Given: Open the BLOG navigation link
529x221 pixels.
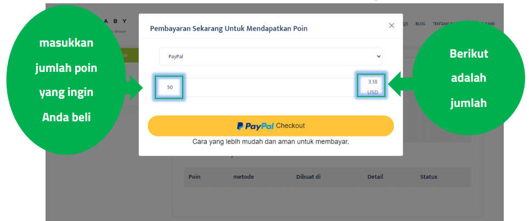Looking at the screenshot, I should [x=420, y=24].
